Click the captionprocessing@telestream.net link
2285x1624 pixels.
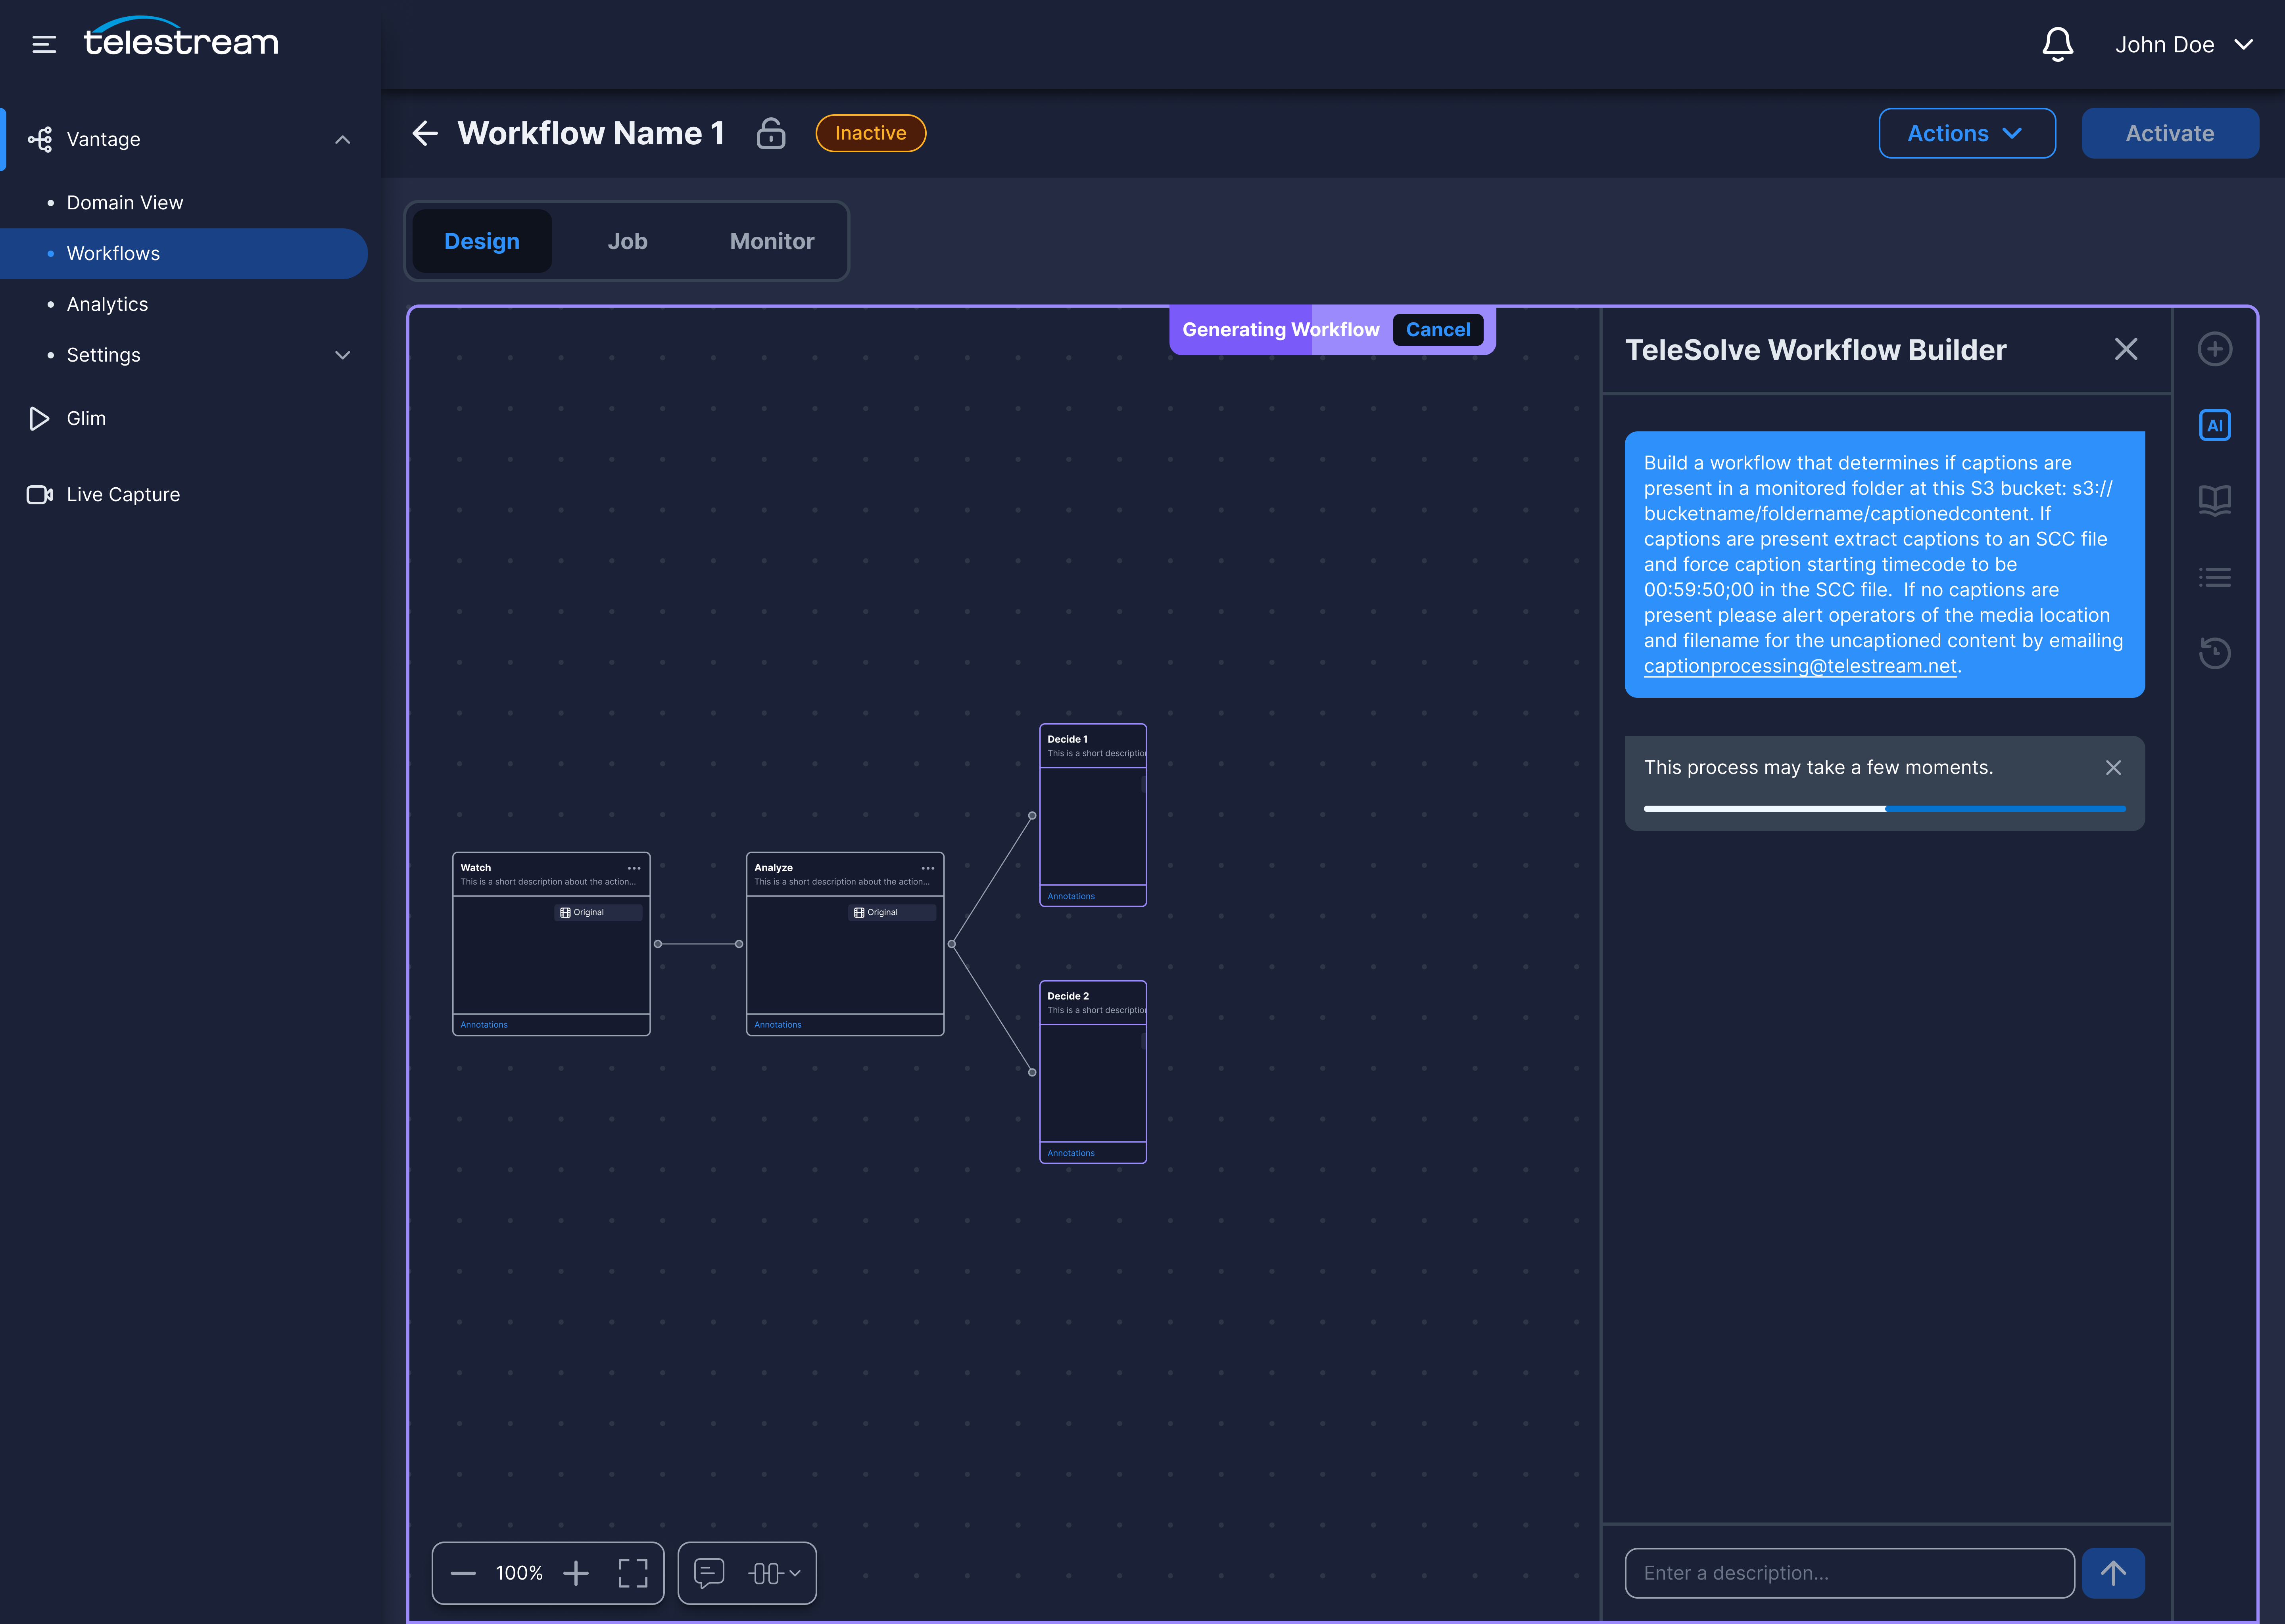tap(1800, 666)
